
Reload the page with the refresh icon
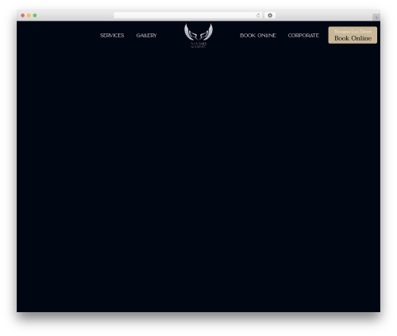click(258, 15)
